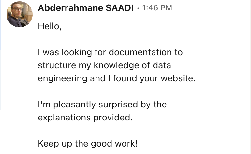The image size is (251, 154).
Task: Click the closing line "Keep up the good work!"
Action: pyautogui.click(x=88, y=144)
